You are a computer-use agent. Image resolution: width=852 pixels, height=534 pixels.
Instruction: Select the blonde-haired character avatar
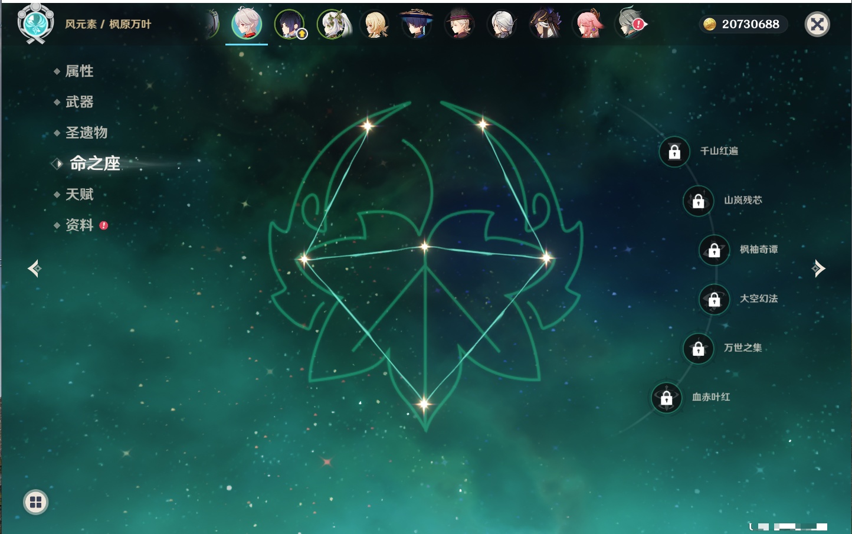tap(375, 24)
